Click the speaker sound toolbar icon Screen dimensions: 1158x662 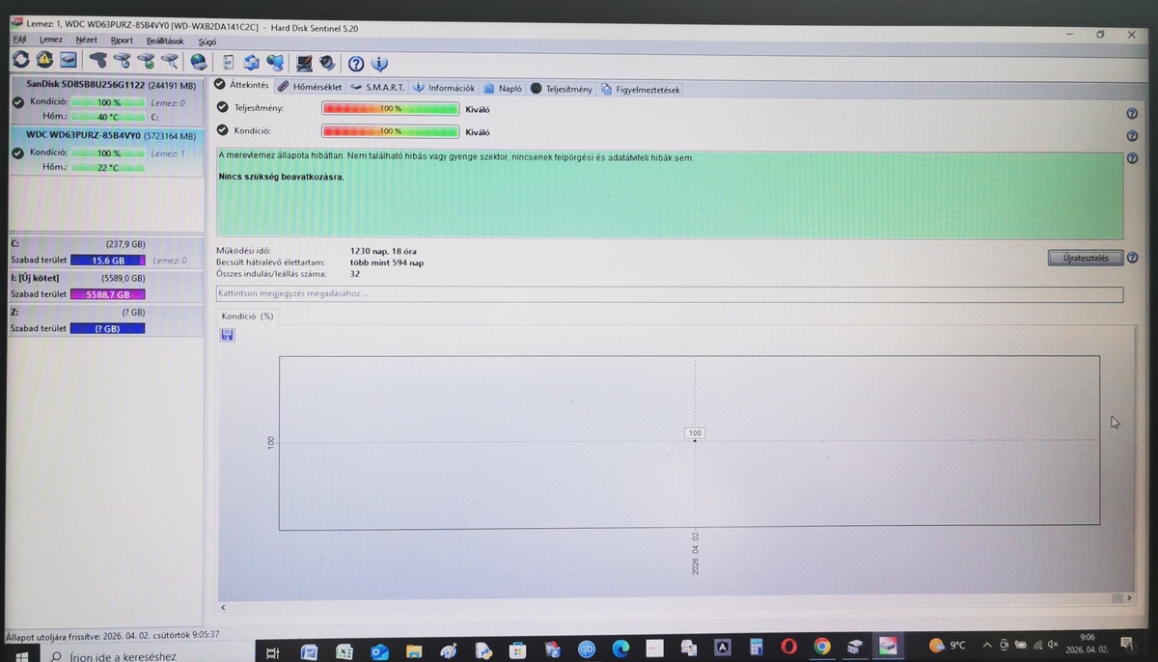[x=328, y=63]
